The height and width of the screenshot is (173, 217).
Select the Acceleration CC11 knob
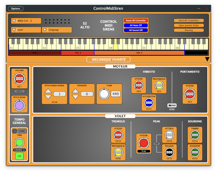click(149, 103)
